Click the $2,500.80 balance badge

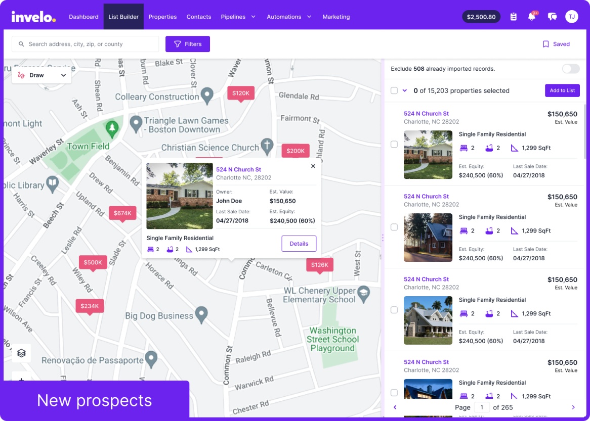coord(481,16)
